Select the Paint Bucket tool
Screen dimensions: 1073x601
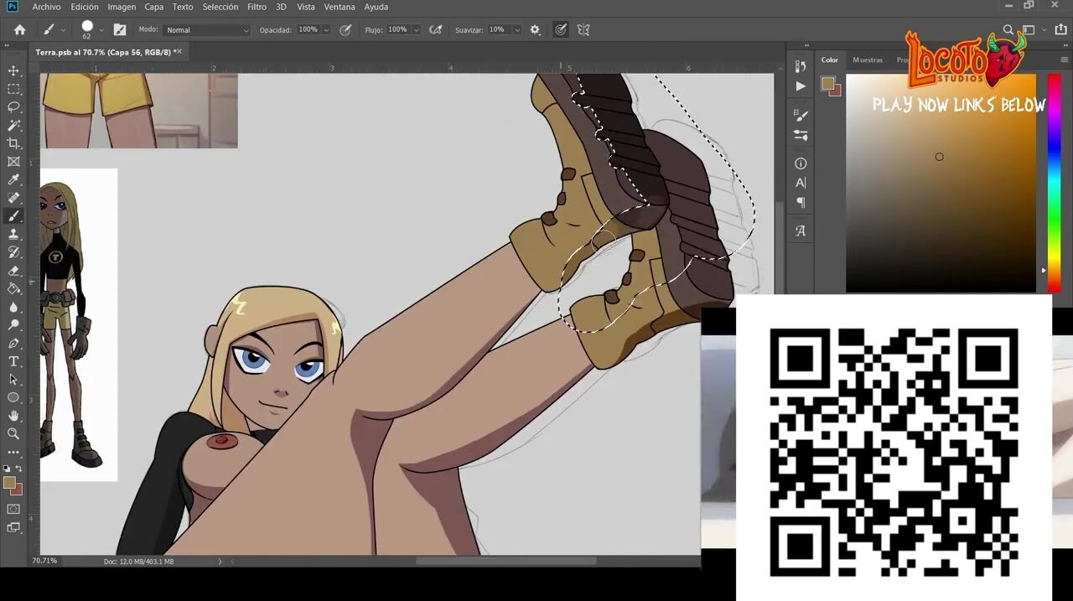[13, 288]
